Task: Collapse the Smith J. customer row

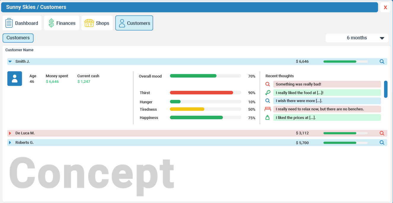Action: point(10,62)
